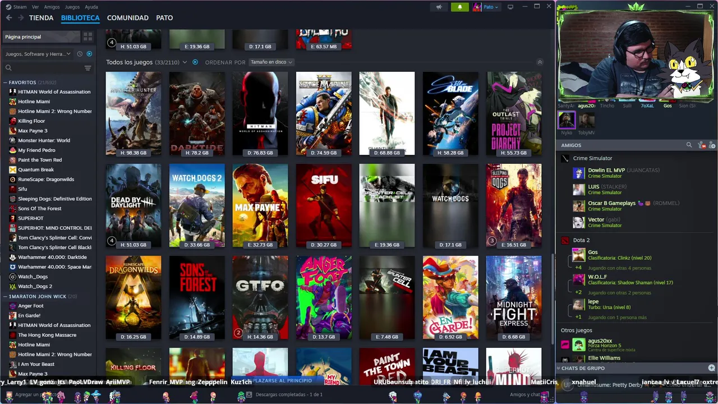Select the Sifu cover

pos(324,205)
